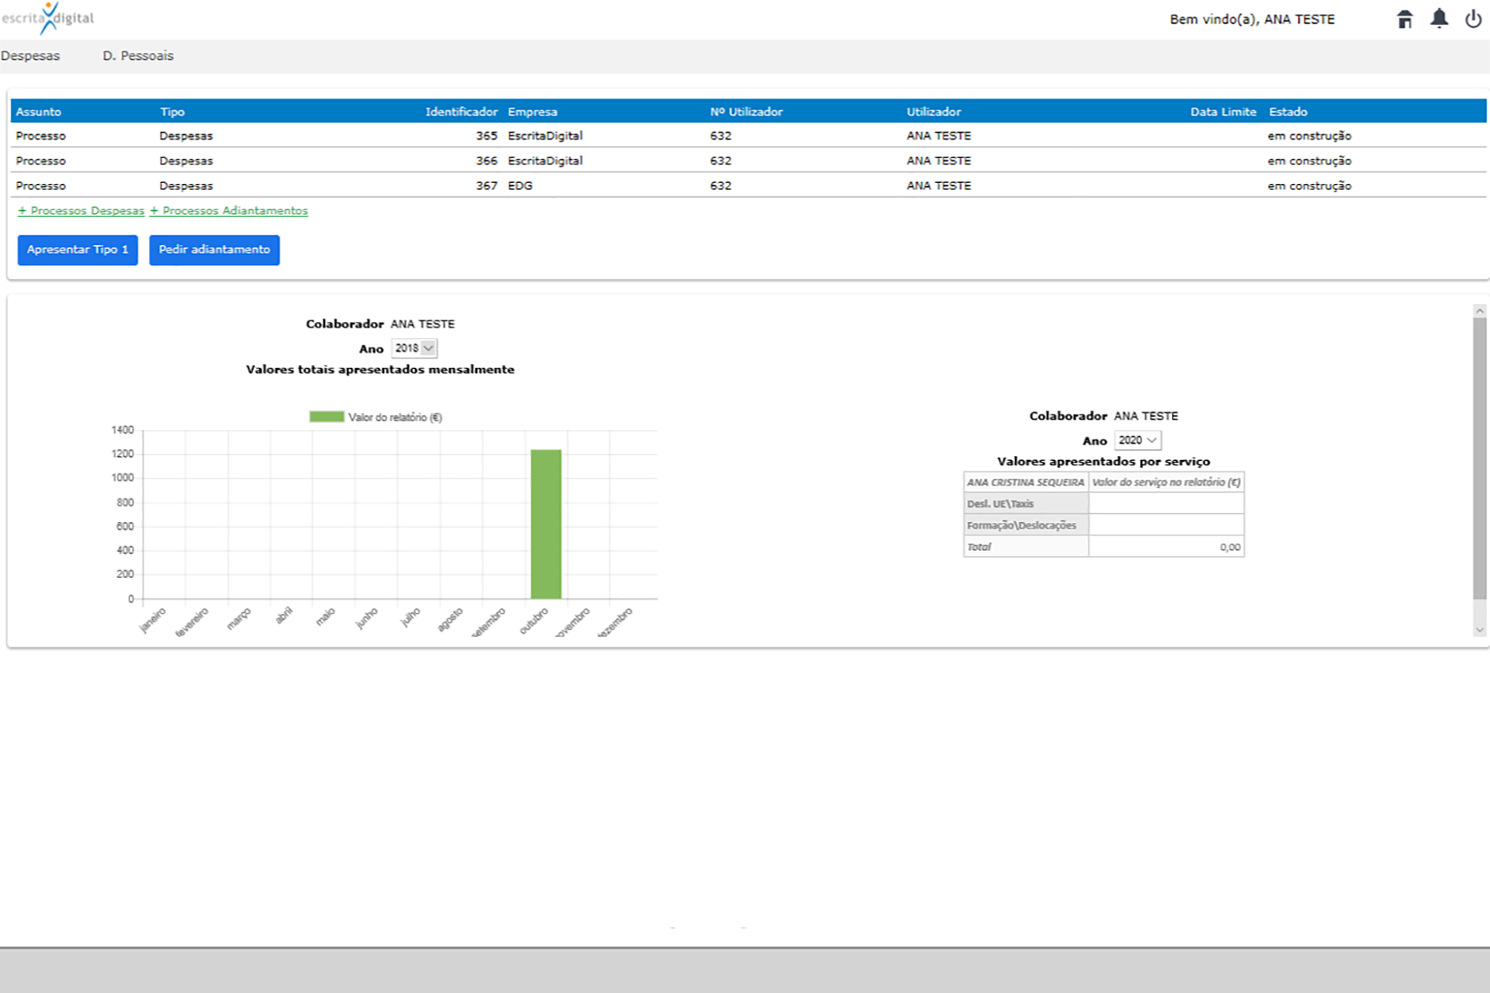Sort by the Tipo column header
Image resolution: width=1490 pixels, height=993 pixels.
pyautogui.click(x=172, y=112)
